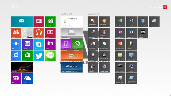Image resolution: width=171 pixels, height=96 pixels.
Task: Open the VAIO Update tile
Action: 93,45
